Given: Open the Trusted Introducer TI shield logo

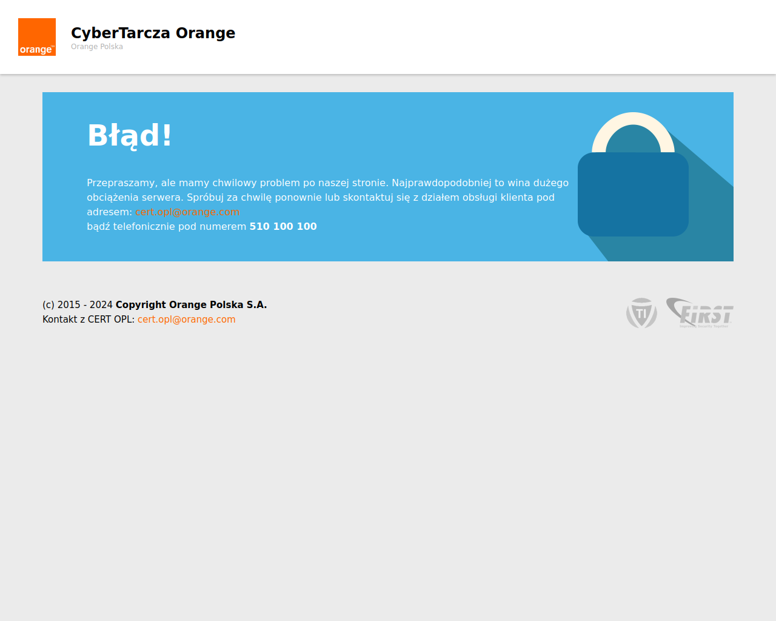Looking at the screenshot, I should tap(641, 313).
